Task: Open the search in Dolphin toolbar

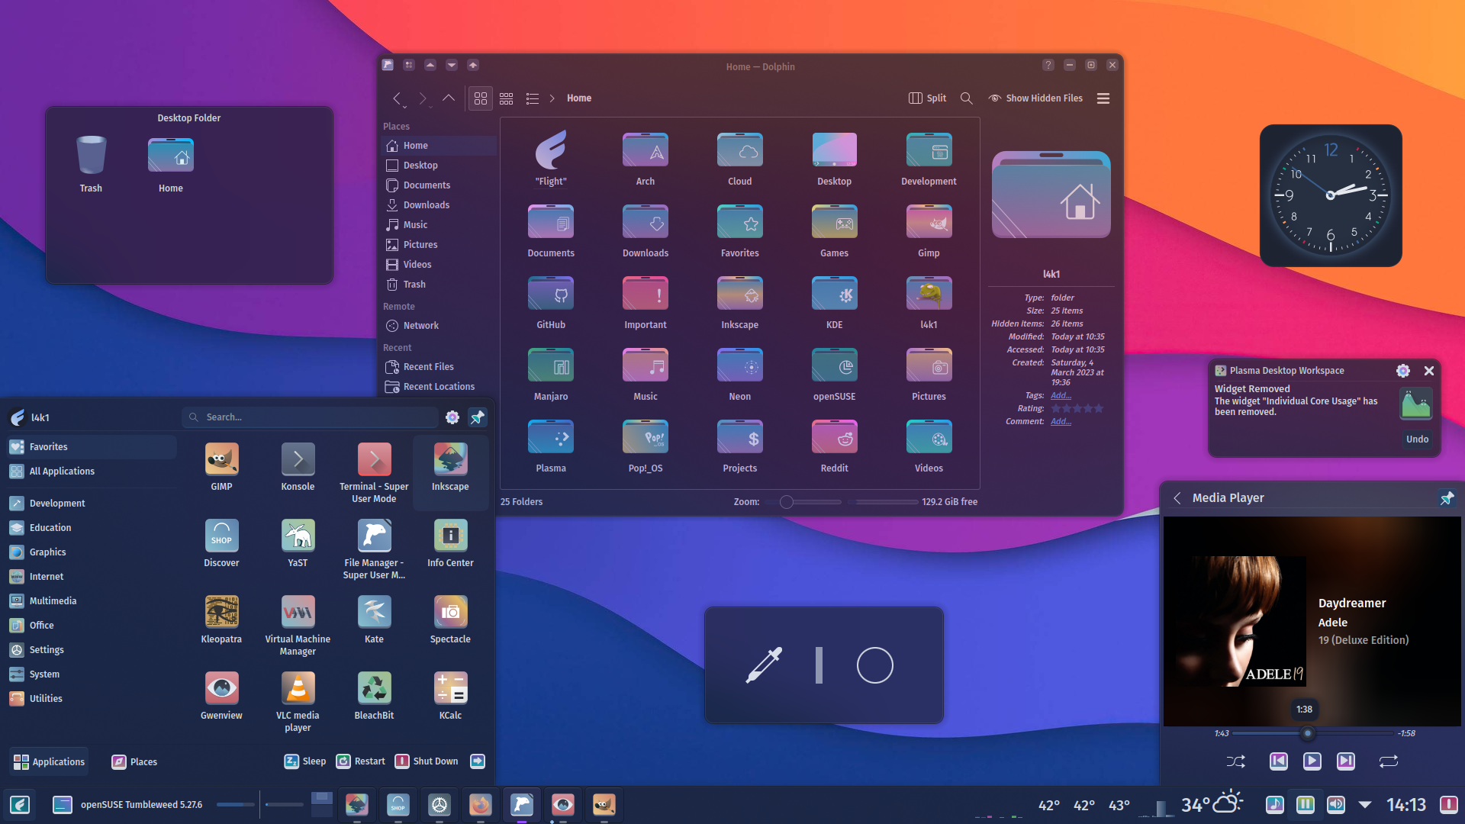Action: coord(966,98)
